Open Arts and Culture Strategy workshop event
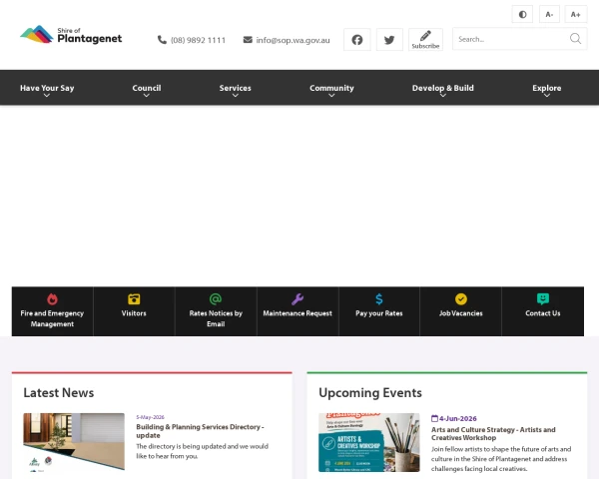Viewport: 599px width, 479px height. click(493, 433)
